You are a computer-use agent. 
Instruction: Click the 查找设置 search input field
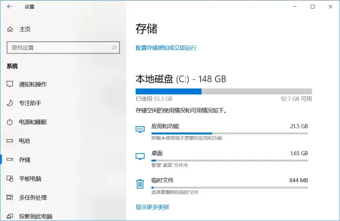click(x=63, y=47)
